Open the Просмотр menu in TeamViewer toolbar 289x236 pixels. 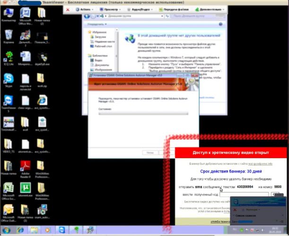[110, 9]
